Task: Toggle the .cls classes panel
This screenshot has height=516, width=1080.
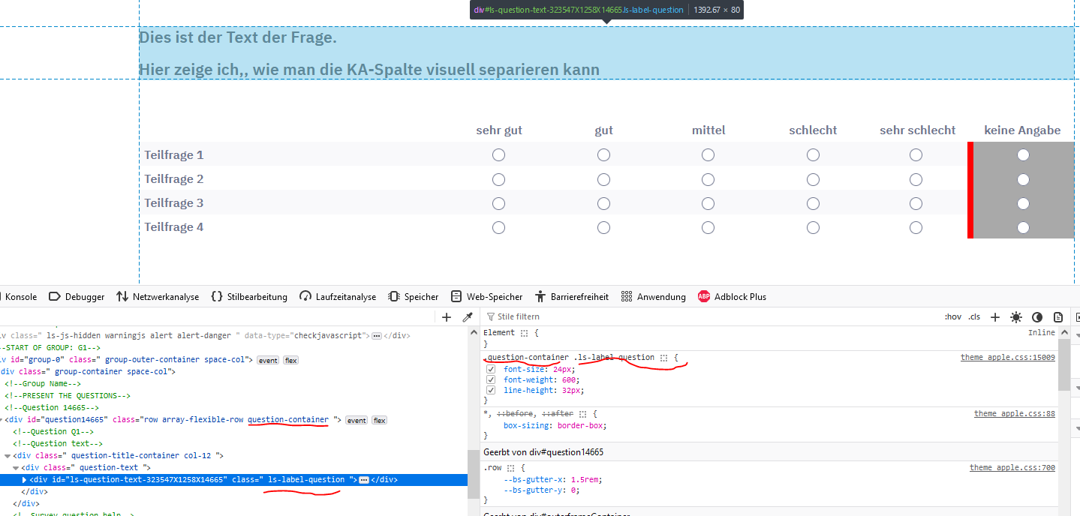Action: click(x=974, y=317)
